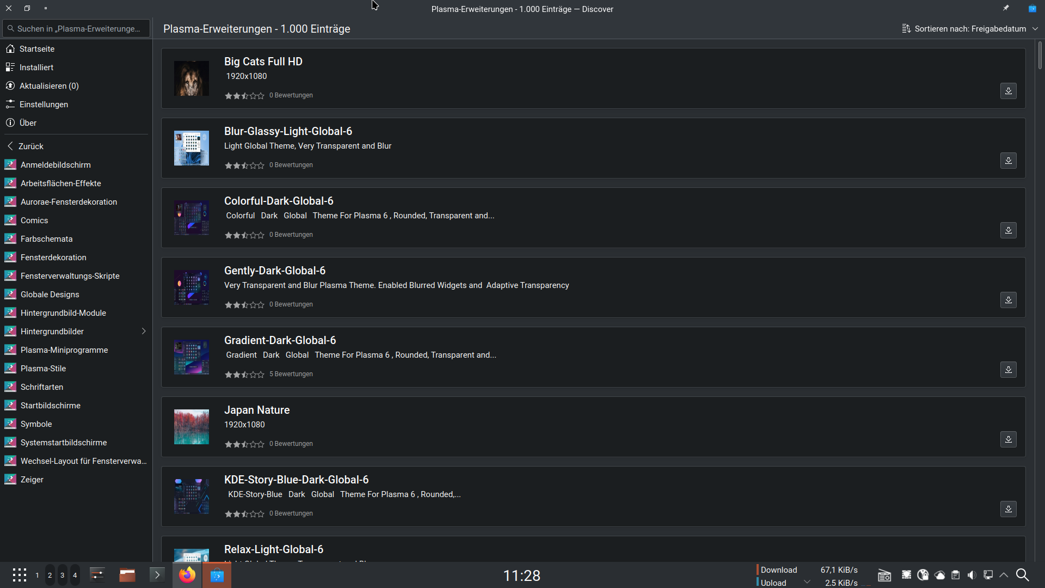Open system settings sliders taskbar icon
The width and height of the screenshot is (1045, 588).
97,575
